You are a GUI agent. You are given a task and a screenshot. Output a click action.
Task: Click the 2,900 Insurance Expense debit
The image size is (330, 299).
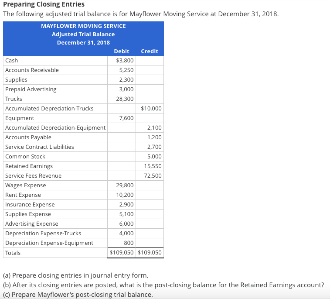pyautogui.click(x=126, y=205)
